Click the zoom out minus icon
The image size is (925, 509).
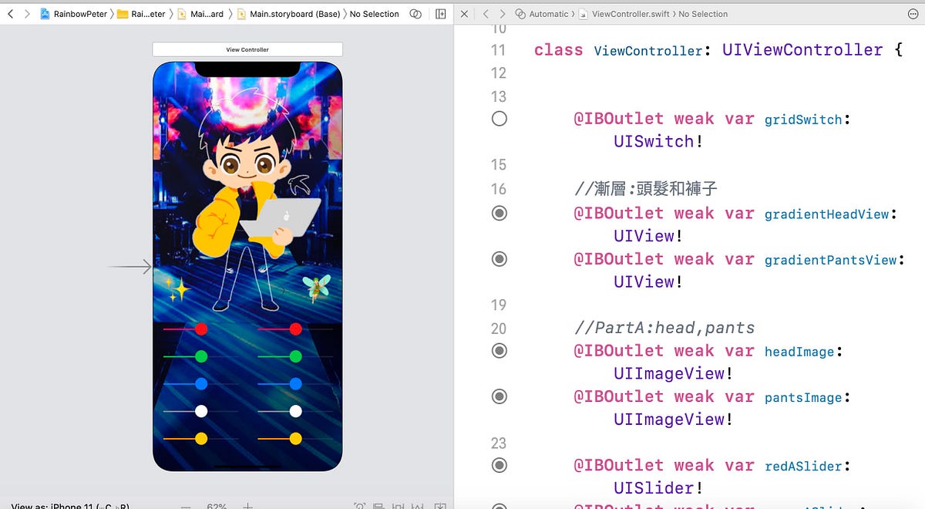coord(185,507)
